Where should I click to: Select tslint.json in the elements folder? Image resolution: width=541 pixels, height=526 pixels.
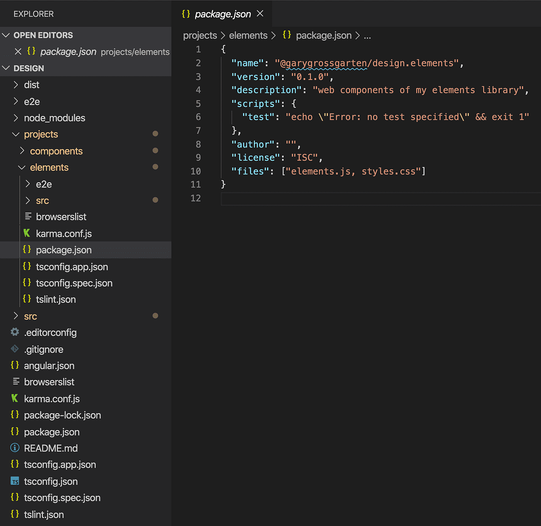click(x=55, y=299)
